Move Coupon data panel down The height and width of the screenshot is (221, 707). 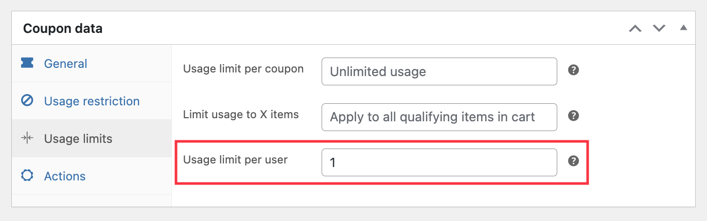tap(659, 28)
